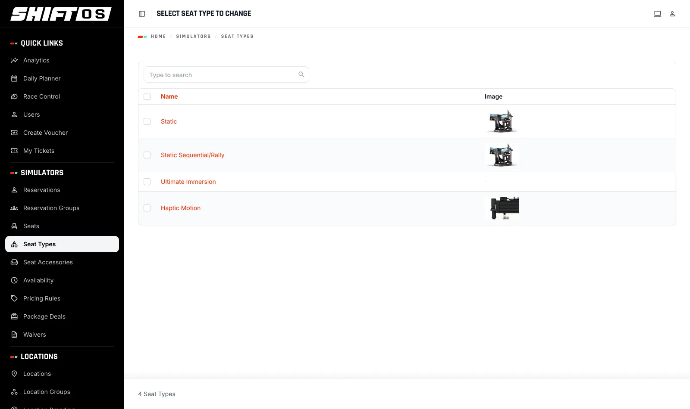Click the Analytics chart icon

tap(14, 60)
